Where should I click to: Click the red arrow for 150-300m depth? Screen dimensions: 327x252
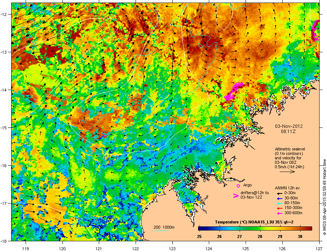[x=280, y=208]
